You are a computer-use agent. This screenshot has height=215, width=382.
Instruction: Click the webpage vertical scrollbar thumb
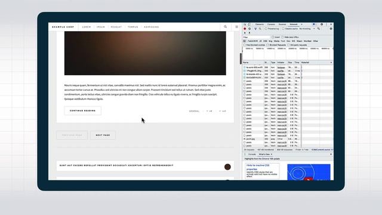coord(241,59)
